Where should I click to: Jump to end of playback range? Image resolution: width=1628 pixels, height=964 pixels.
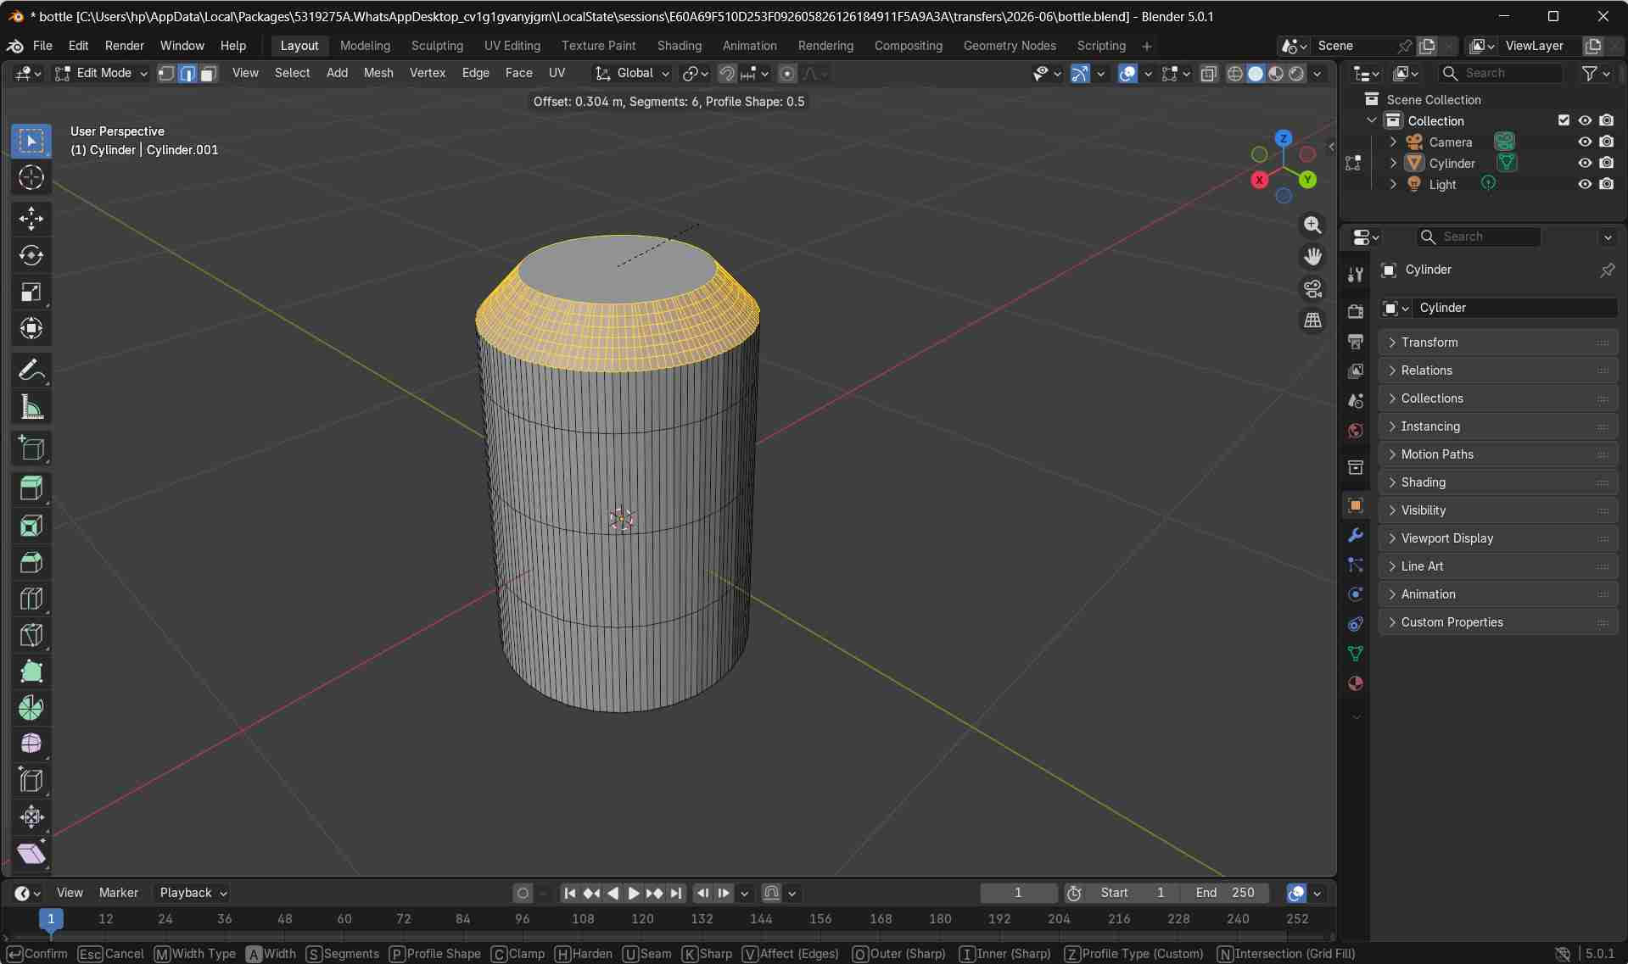(676, 893)
